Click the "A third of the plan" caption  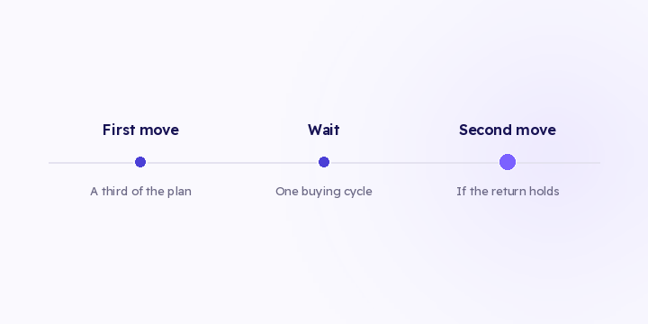[140, 192]
